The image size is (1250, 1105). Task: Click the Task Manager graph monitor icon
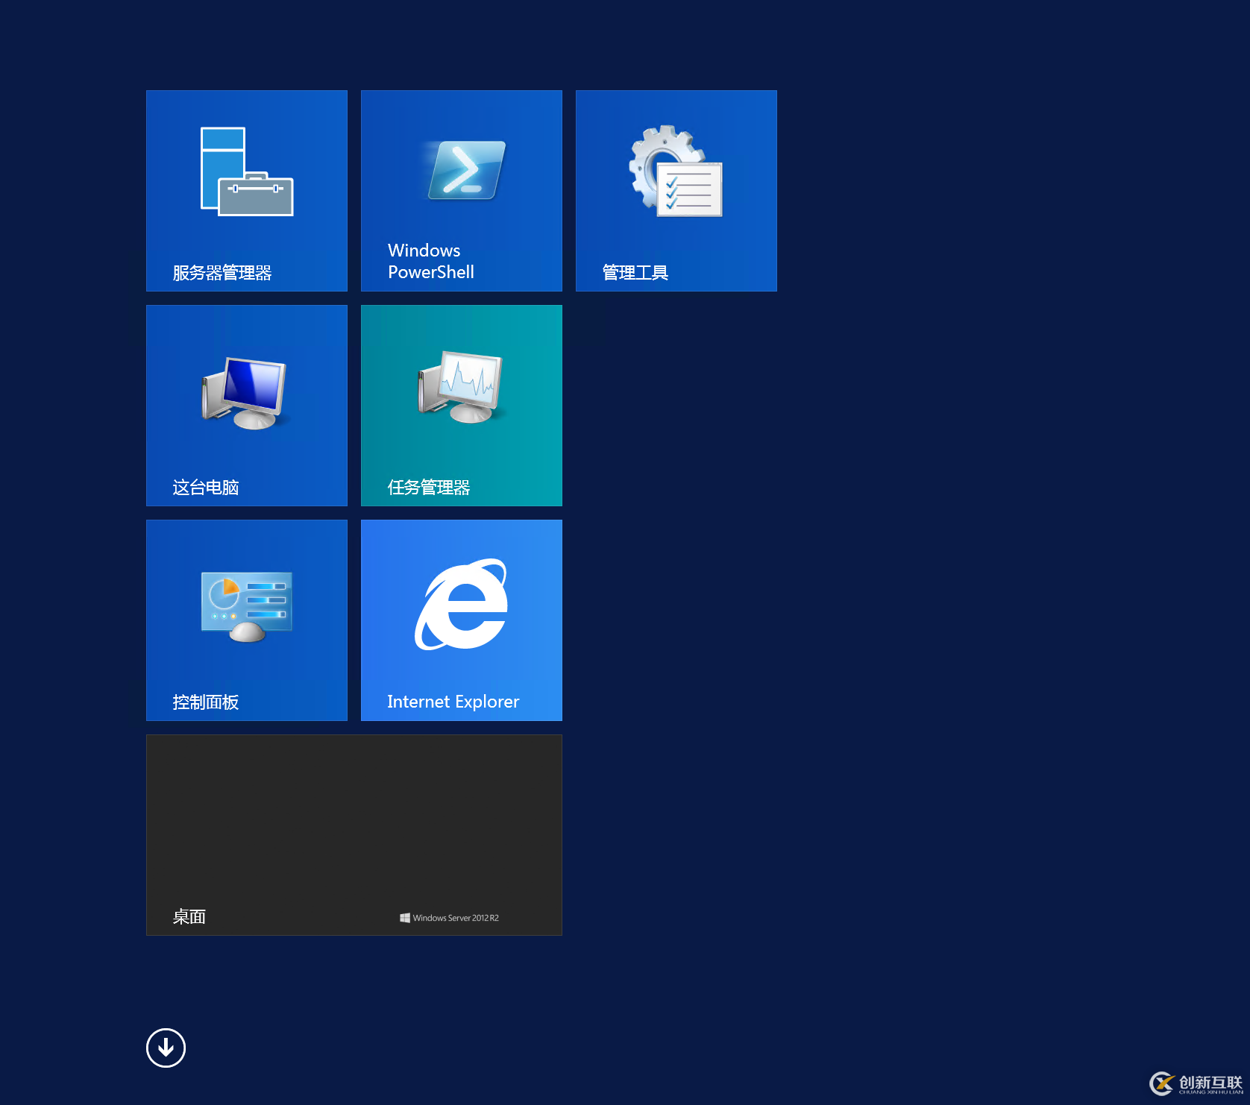tap(460, 386)
